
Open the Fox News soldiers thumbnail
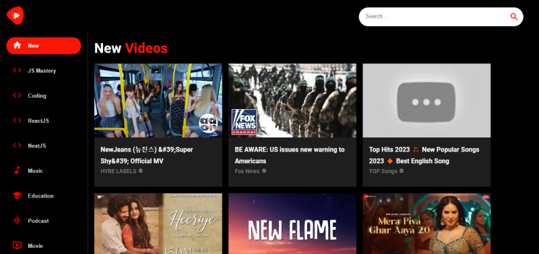pos(292,100)
